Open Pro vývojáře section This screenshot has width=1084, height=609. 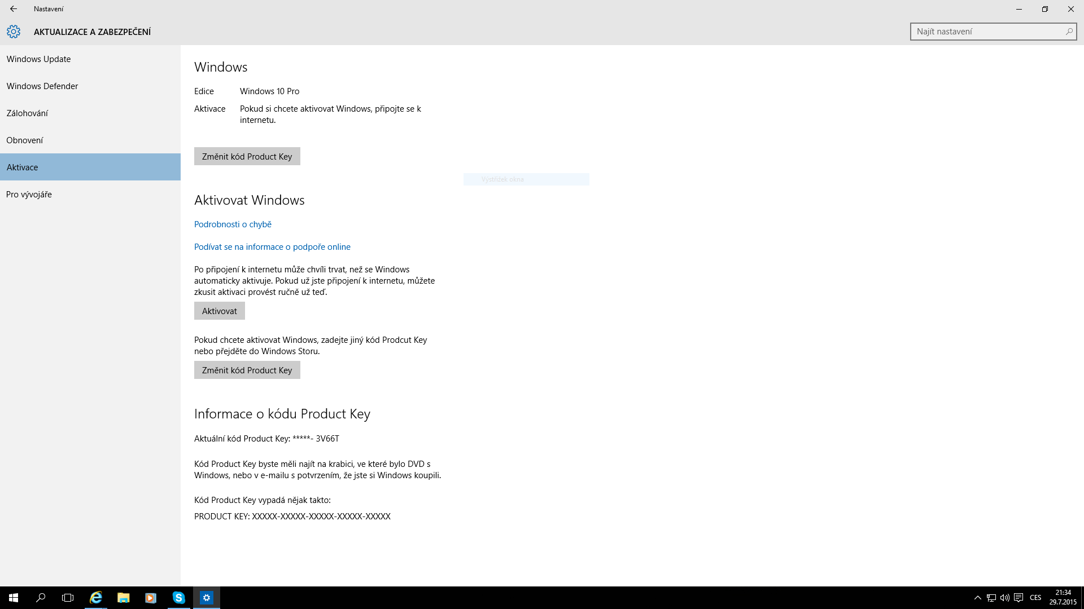[x=29, y=195]
